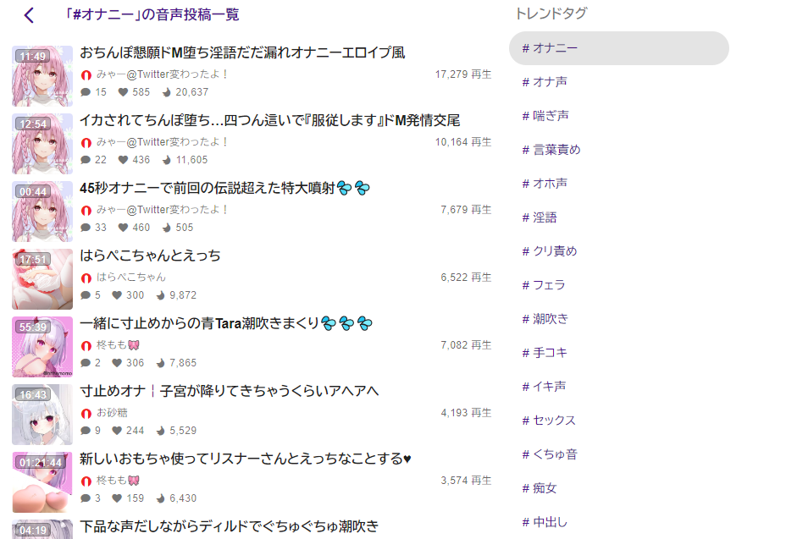Click the red user icon beside お砂糖

point(86,413)
